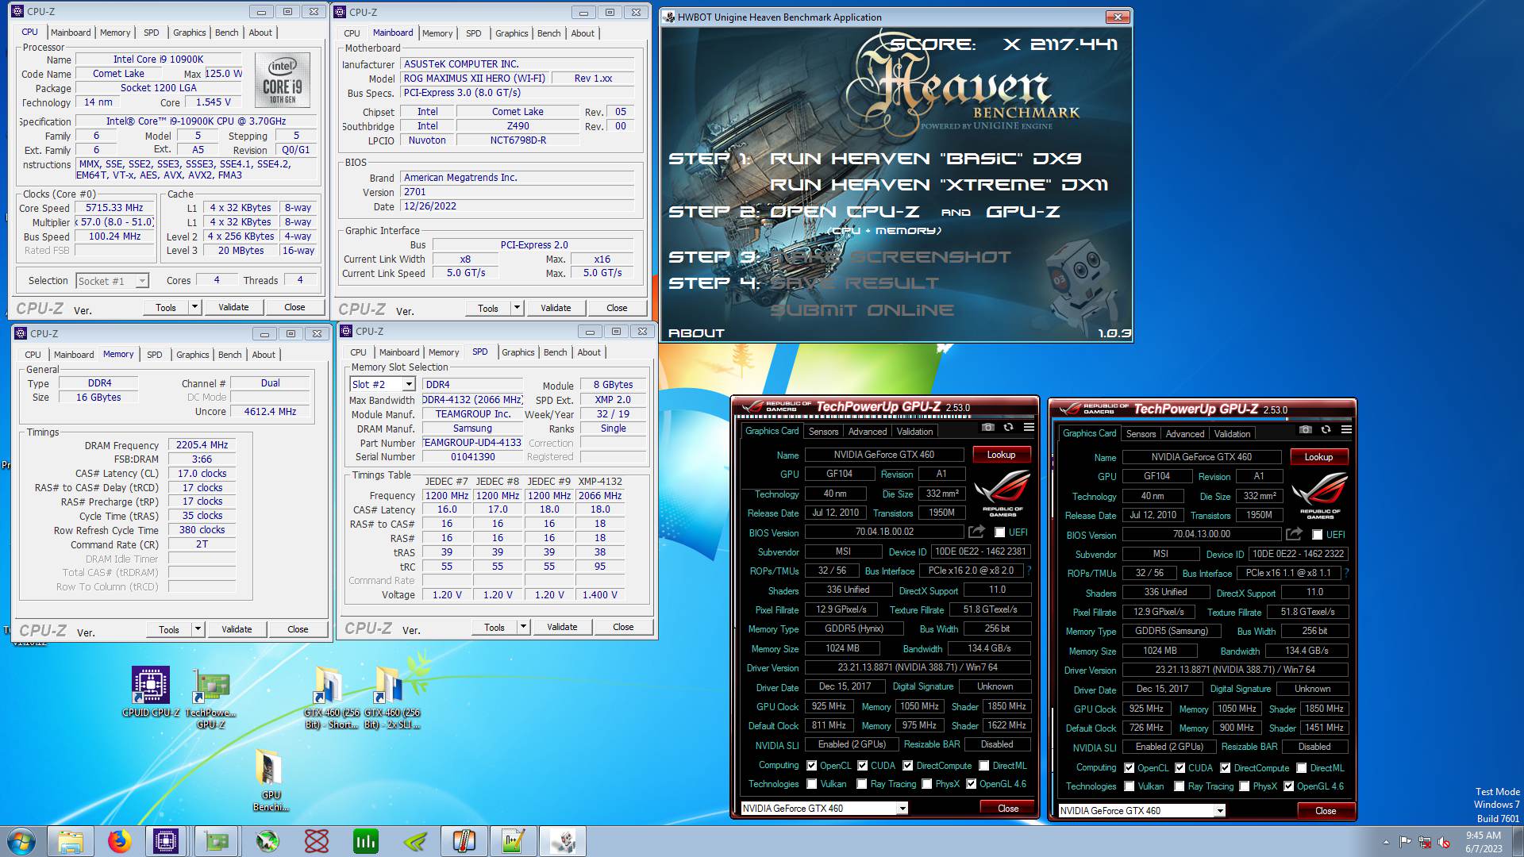This screenshot has width=1524, height=857.
Task: Switch to the Advanced tab in the Samsung GPU-Z window
Action: (1185, 434)
